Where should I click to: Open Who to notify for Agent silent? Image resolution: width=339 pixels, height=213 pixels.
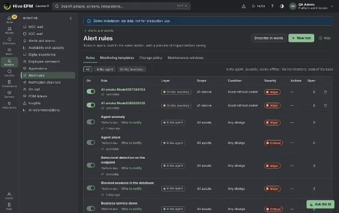(x=132, y=143)
